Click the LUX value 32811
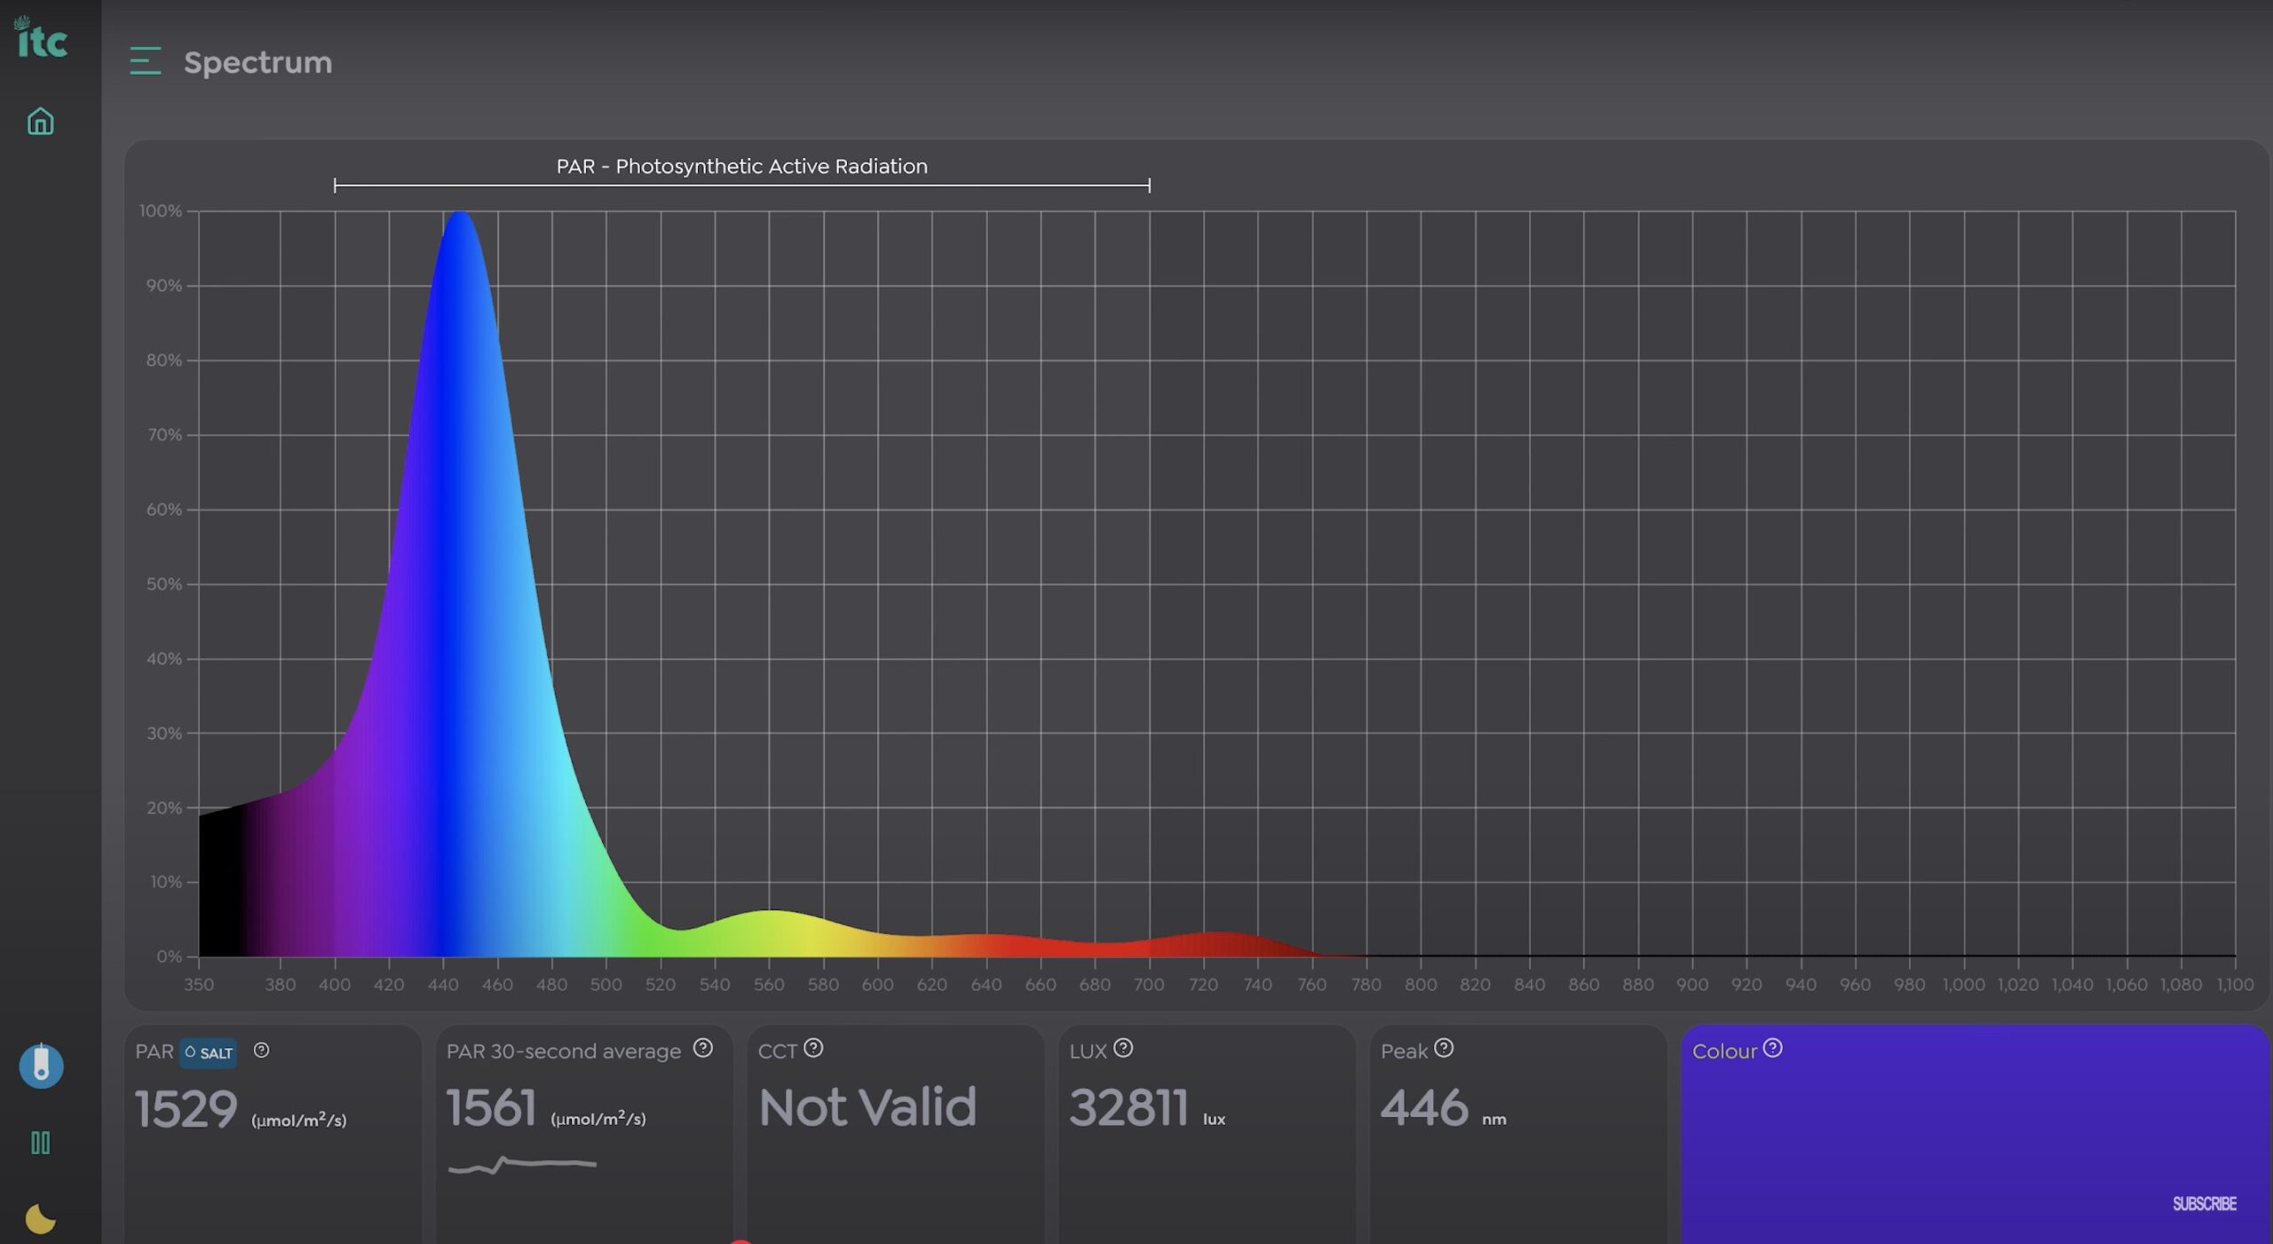This screenshot has width=2273, height=1244. point(1129,1108)
